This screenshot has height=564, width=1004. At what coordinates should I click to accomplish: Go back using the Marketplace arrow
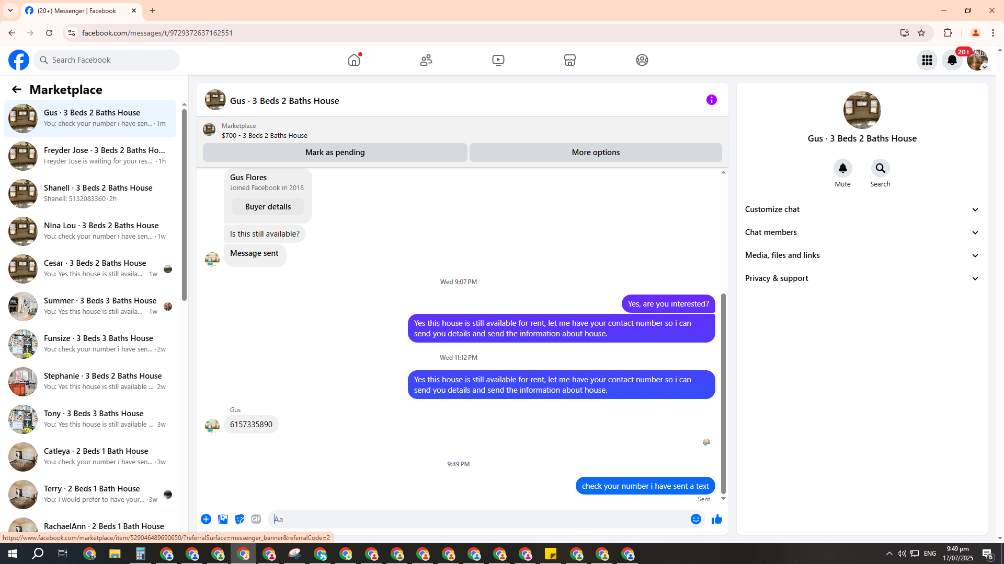[17, 89]
